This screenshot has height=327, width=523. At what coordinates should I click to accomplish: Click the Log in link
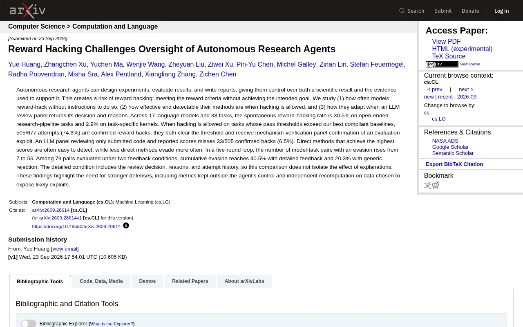click(501, 11)
